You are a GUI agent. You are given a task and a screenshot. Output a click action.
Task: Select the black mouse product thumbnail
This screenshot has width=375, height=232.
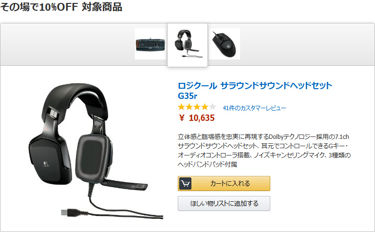pos(225,44)
